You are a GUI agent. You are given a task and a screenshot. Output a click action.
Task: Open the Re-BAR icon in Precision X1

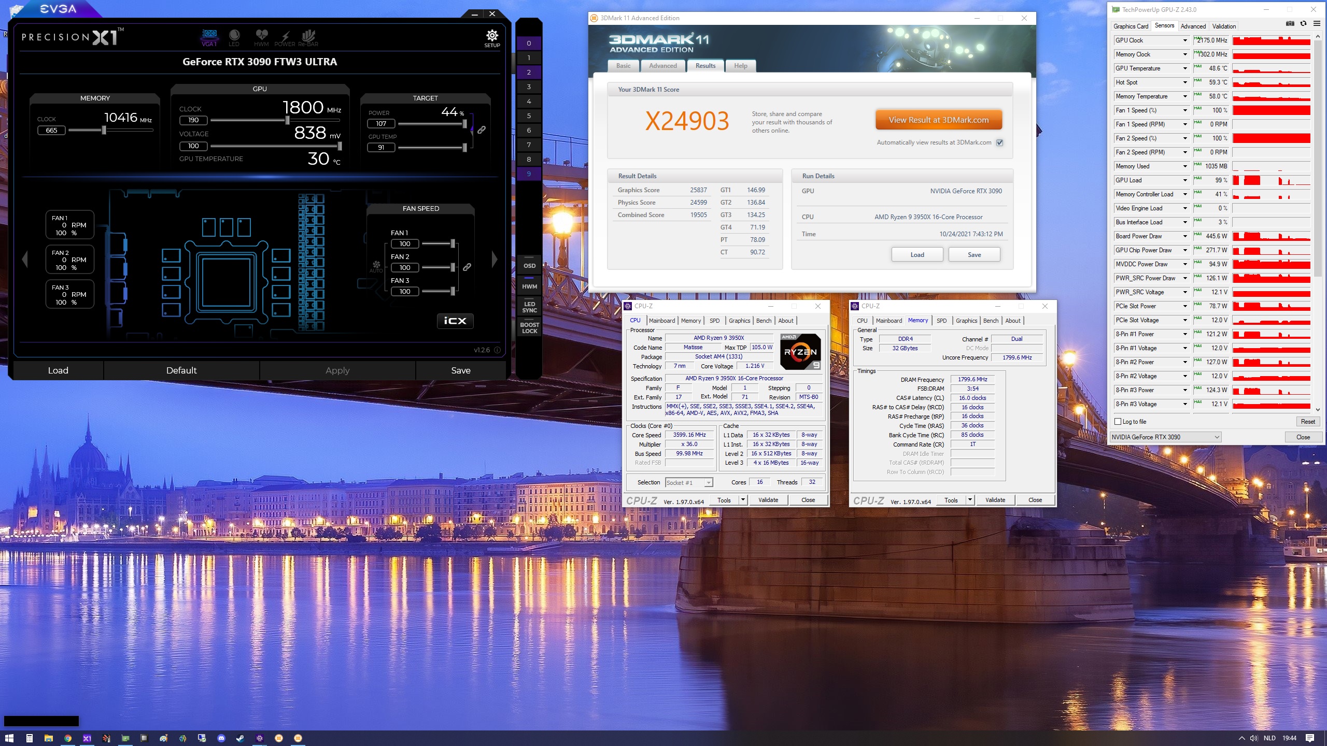(x=308, y=37)
